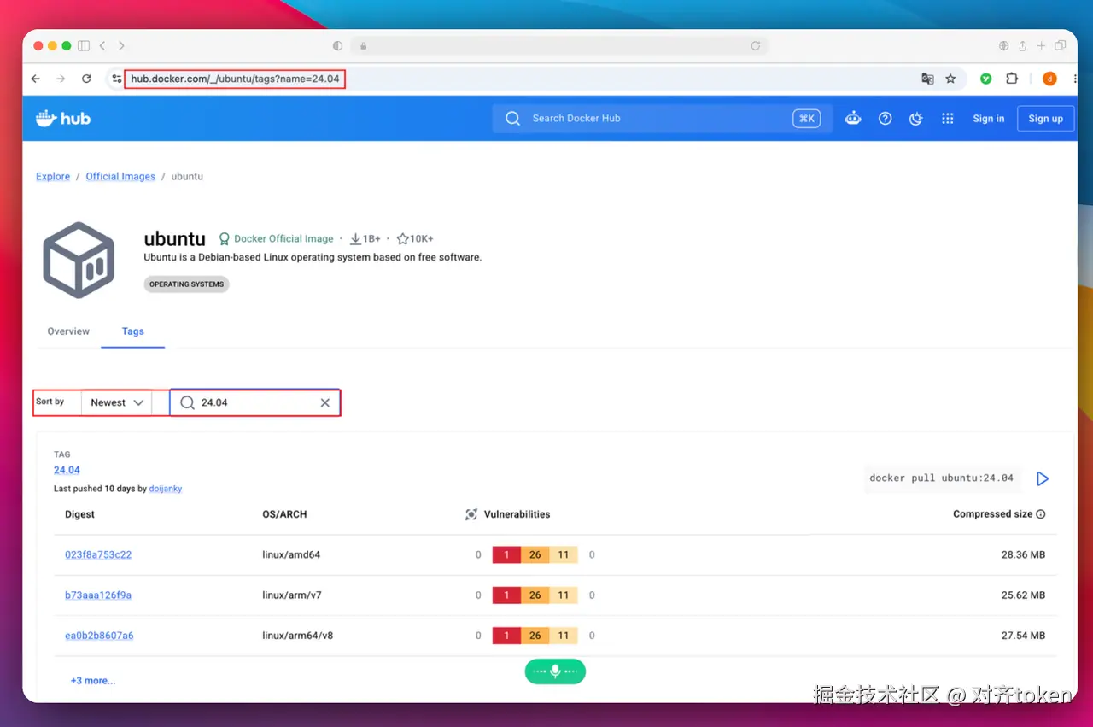Click the yellow 11 count for linux/arm64/v8
Screen dimensions: 1093x727
click(564, 636)
